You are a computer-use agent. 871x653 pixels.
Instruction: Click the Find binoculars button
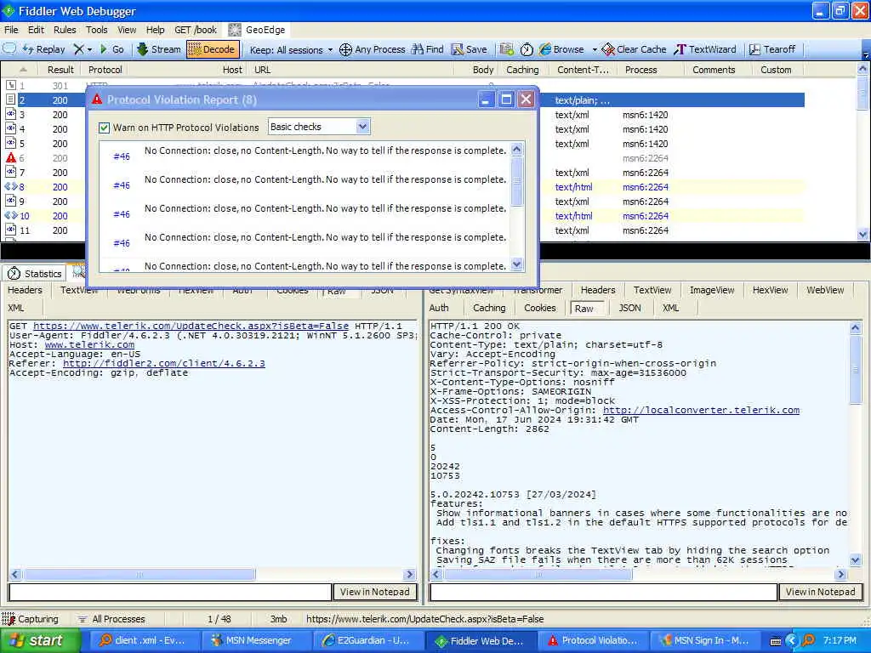click(x=427, y=49)
